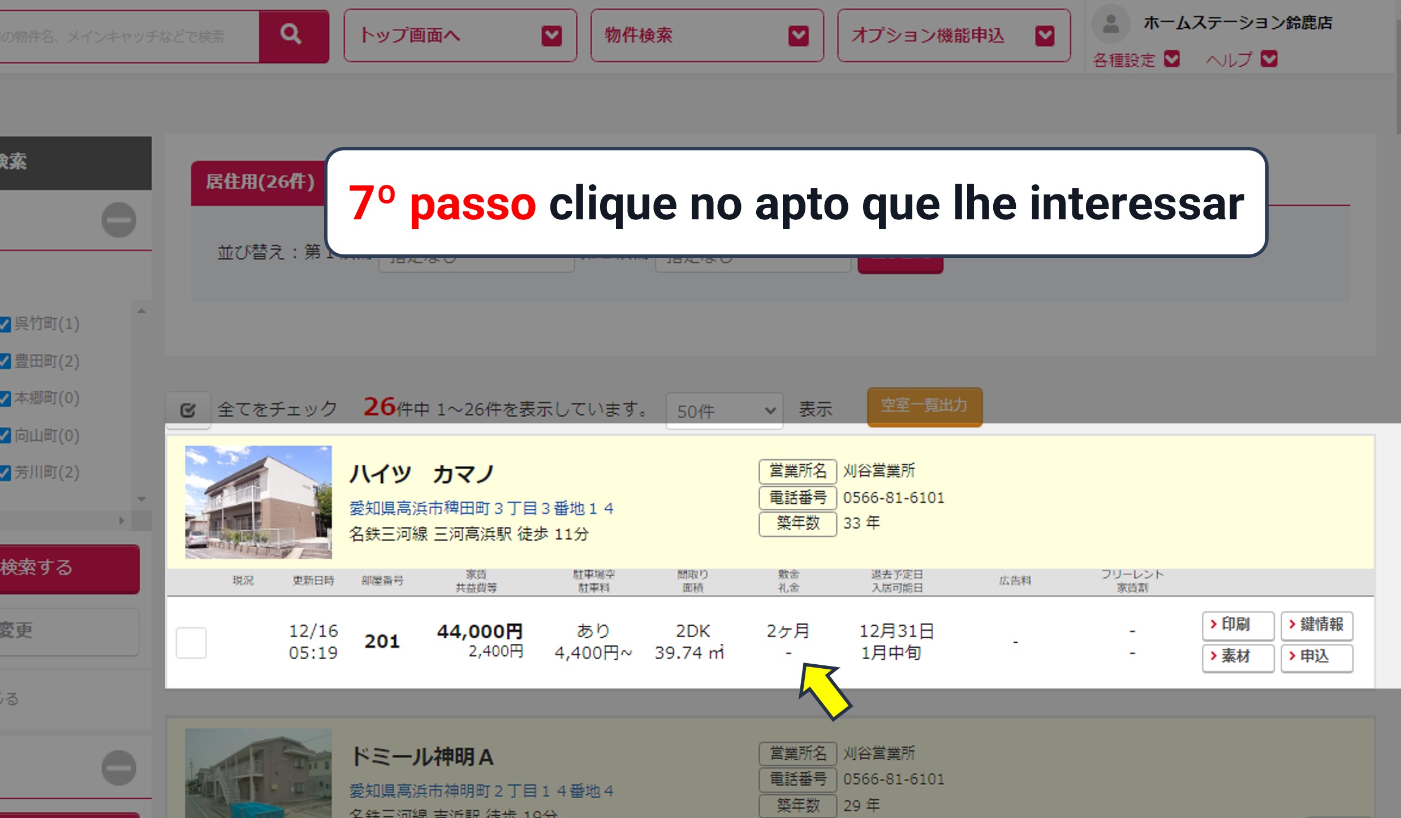Click the 空室一覧出力 button
The height and width of the screenshot is (818, 1401).
(924, 406)
